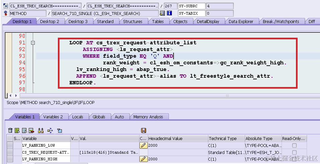This screenshot has height=164, width=320.
Task: Click pencil change icon for LV_RANKING_LOW
Action: [143, 145]
